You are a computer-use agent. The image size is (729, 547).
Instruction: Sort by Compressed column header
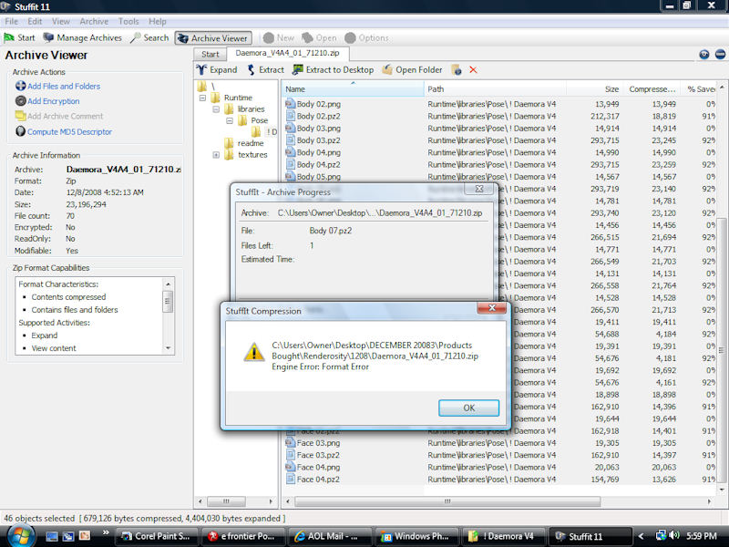tap(652, 88)
